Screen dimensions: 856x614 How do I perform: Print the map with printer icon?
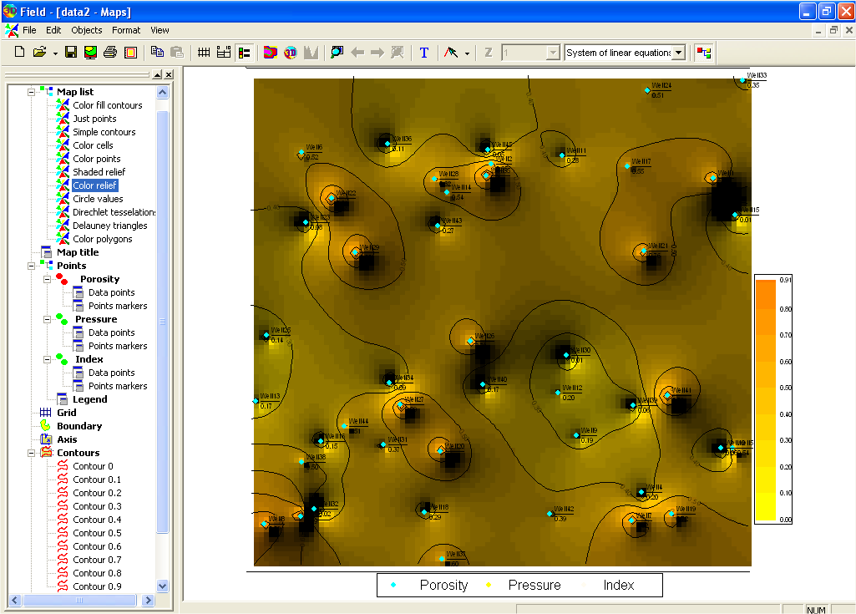110,53
